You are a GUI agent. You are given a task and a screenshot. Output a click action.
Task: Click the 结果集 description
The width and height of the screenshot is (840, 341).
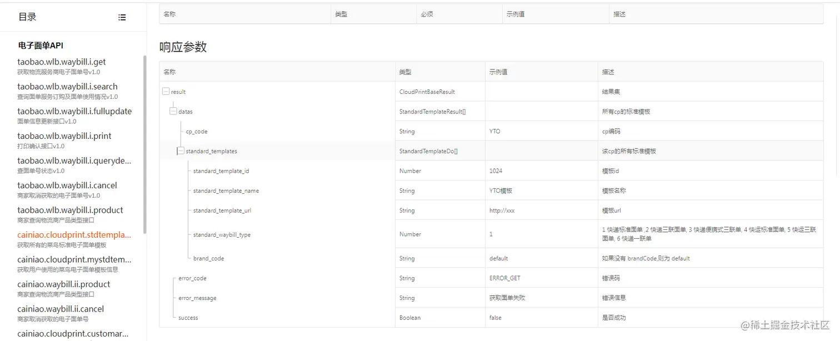tap(611, 92)
